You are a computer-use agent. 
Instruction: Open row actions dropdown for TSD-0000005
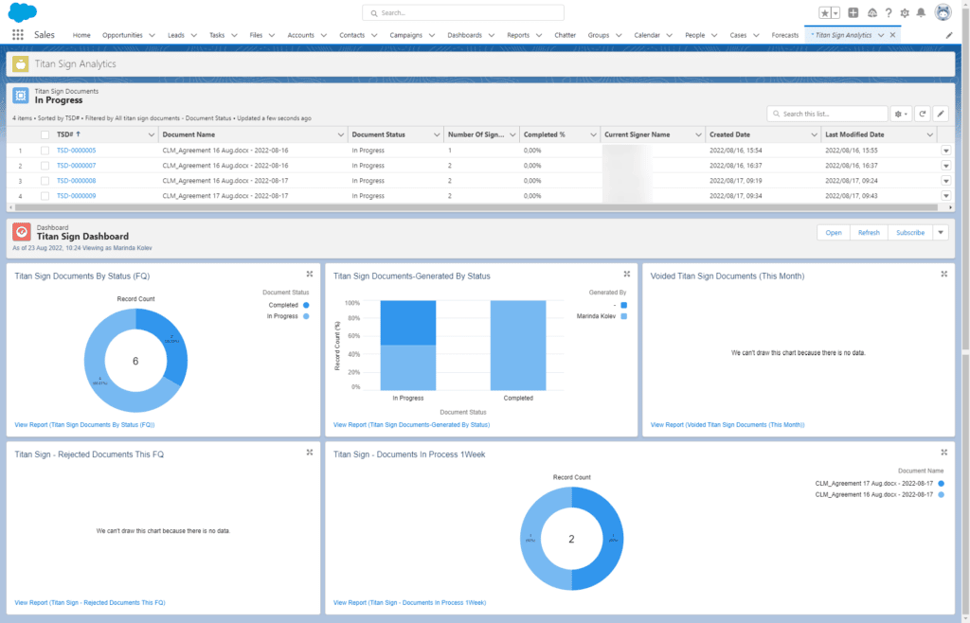(x=944, y=151)
